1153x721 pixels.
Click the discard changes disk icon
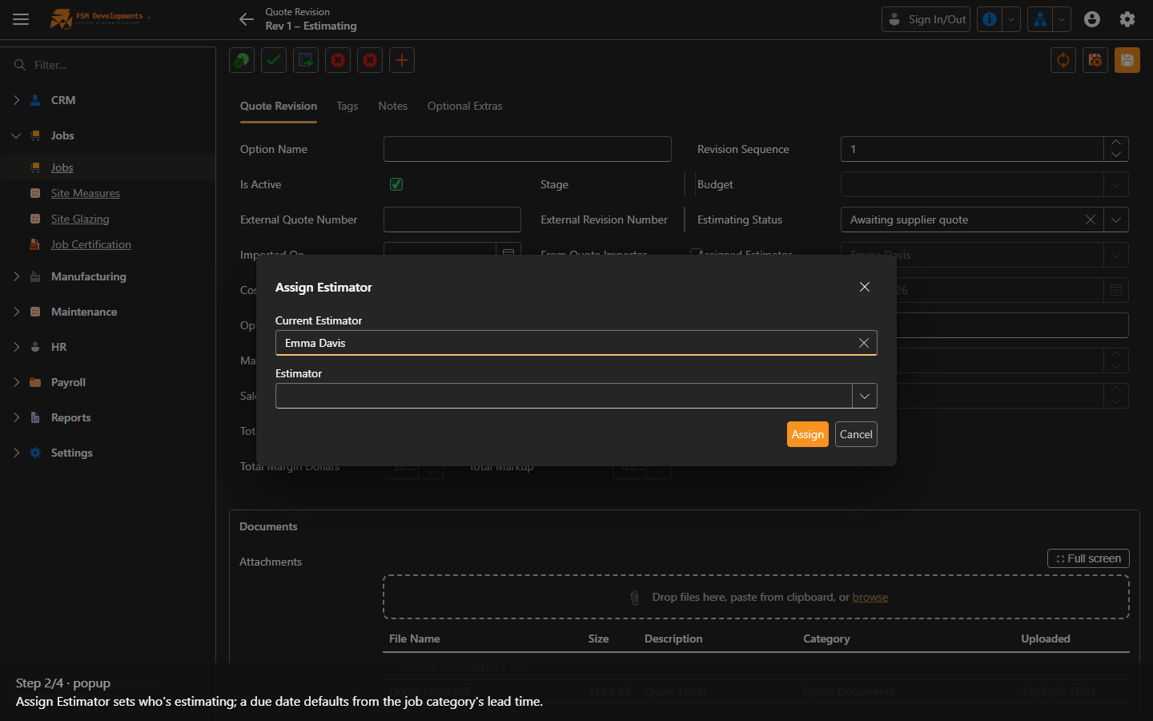(x=1095, y=60)
